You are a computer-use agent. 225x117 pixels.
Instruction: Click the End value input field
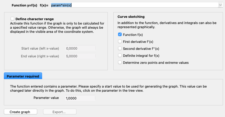click(x=80, y=56)
